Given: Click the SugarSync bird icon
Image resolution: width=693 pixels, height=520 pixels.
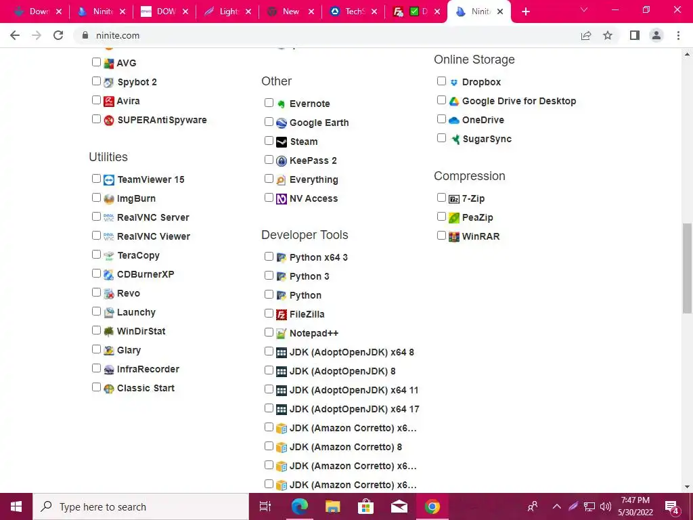Looking at the screenshot, I should 455,139.
